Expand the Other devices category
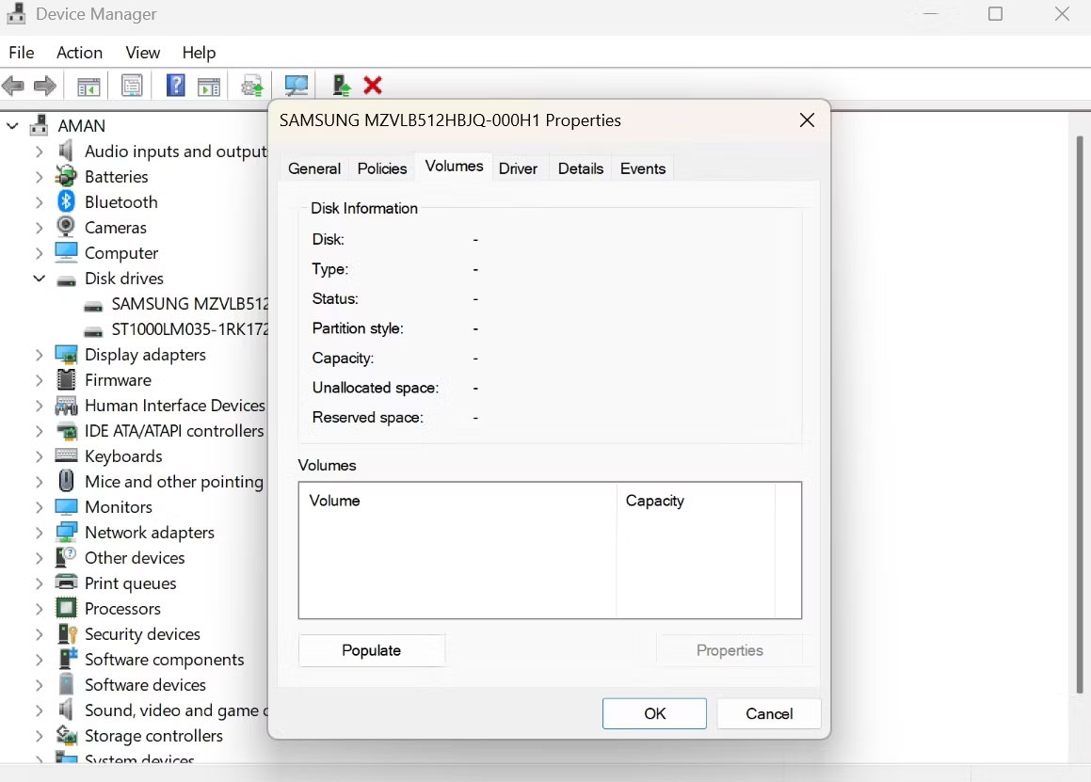This screenshot has height=782, width=1091. [x=39, y=558]
